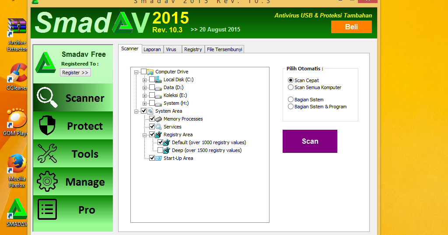
Task: Click the Default registry values cube icon
Action: point(167,142)
